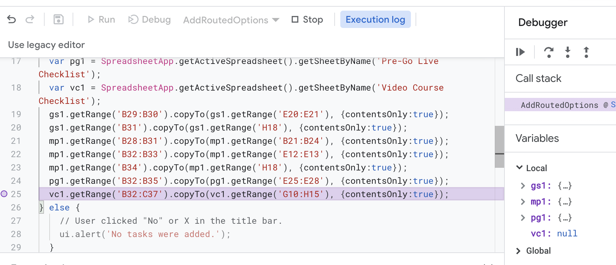This screenshot has width=616, height=265.
Task: Collapse the Local variables section
Action: pos(519,168)
